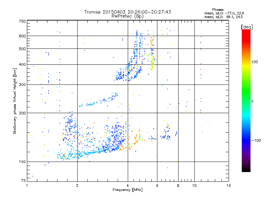269x202 pixels.
Task: Click the -100 label beside the color bar
Action: click(x=256, y=140)
